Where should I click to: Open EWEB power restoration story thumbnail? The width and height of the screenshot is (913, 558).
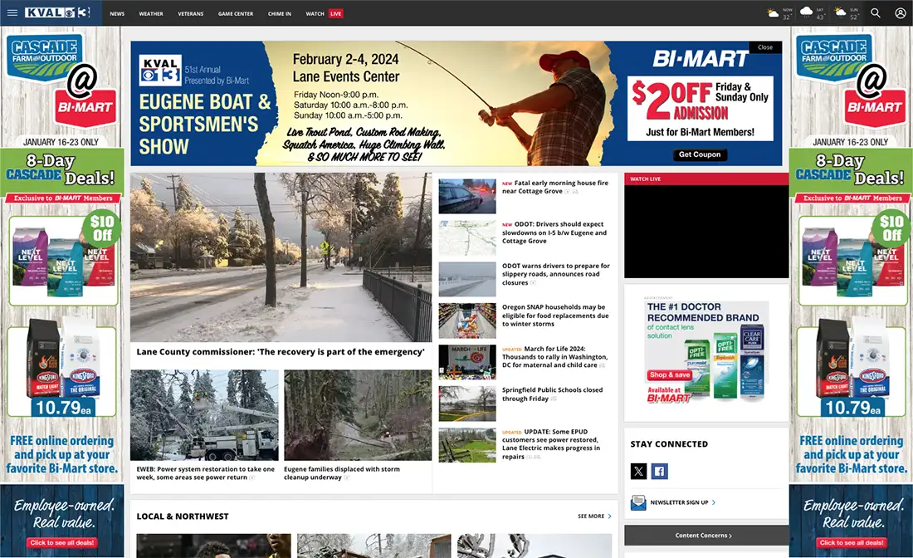[x=204, y=415]
